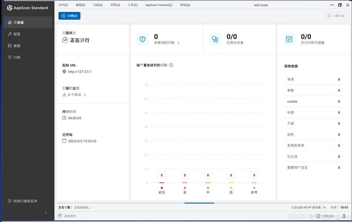This screenshot has height=222, width=352.
Task: Minimize the AppScan window
Action: 332,5
